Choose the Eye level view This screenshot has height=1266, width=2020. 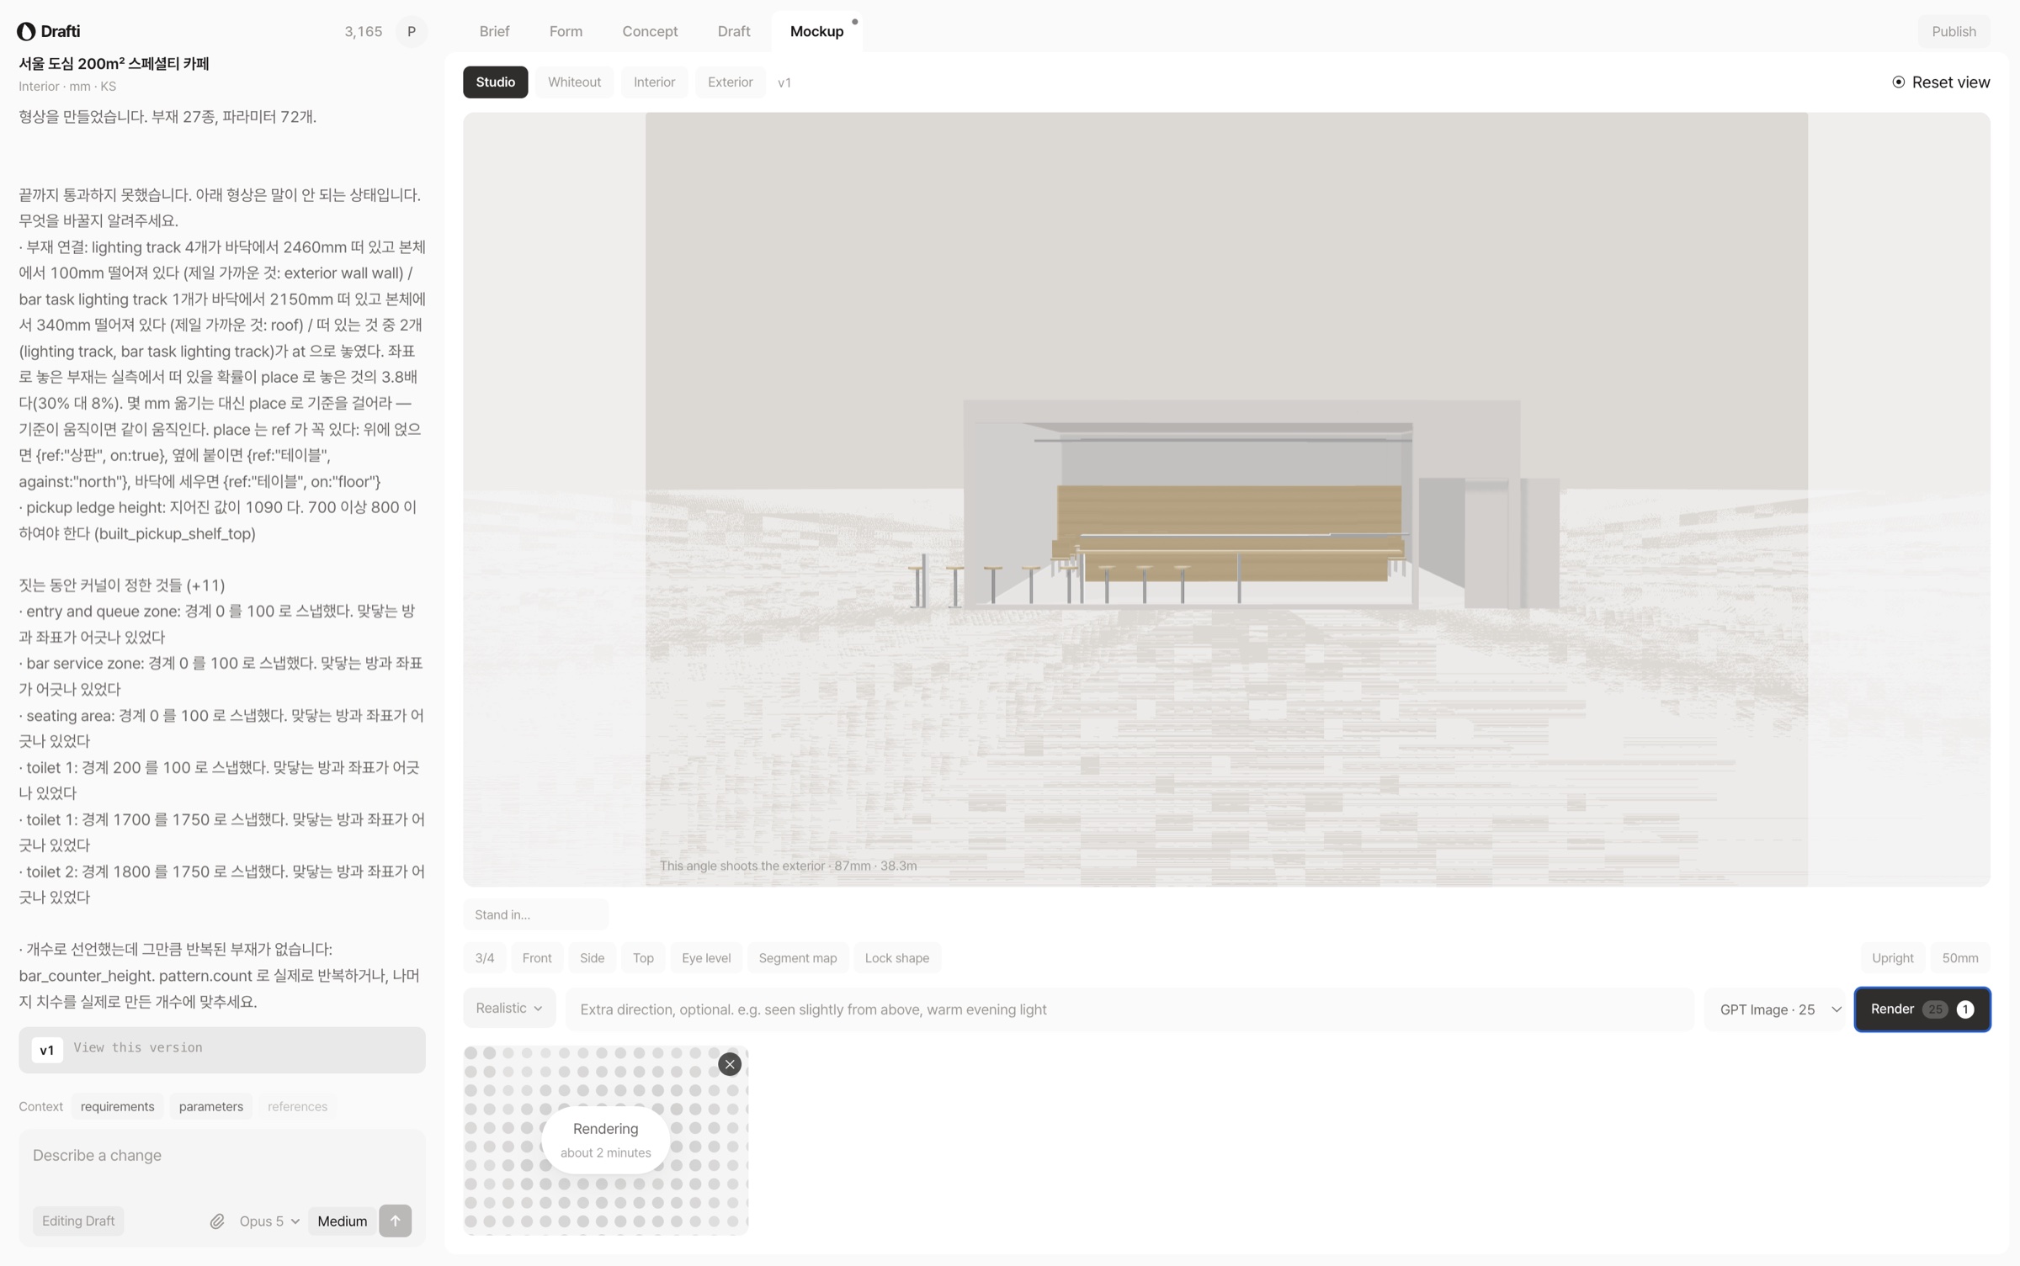pyautogui.click(x=706, y=958)
